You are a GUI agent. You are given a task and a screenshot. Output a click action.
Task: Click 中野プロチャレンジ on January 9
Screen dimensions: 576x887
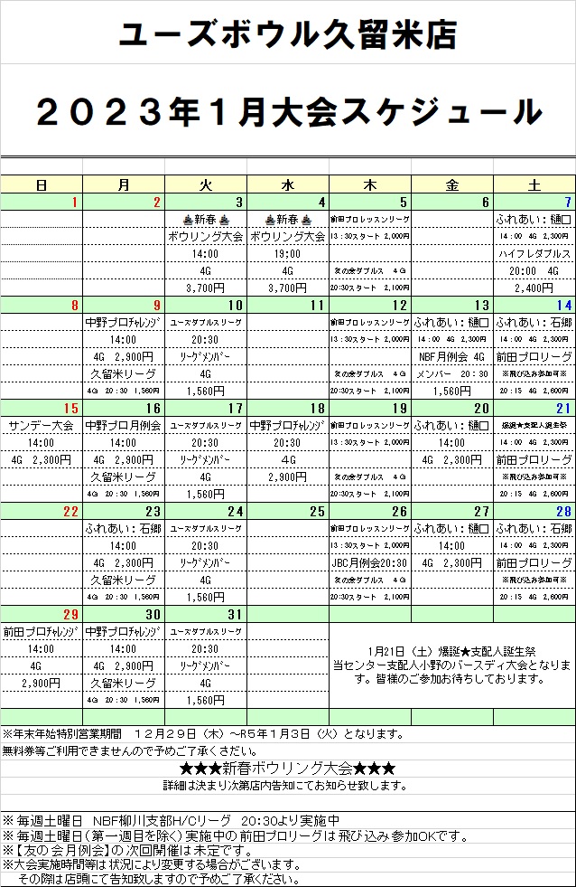[x=124, y=323]
